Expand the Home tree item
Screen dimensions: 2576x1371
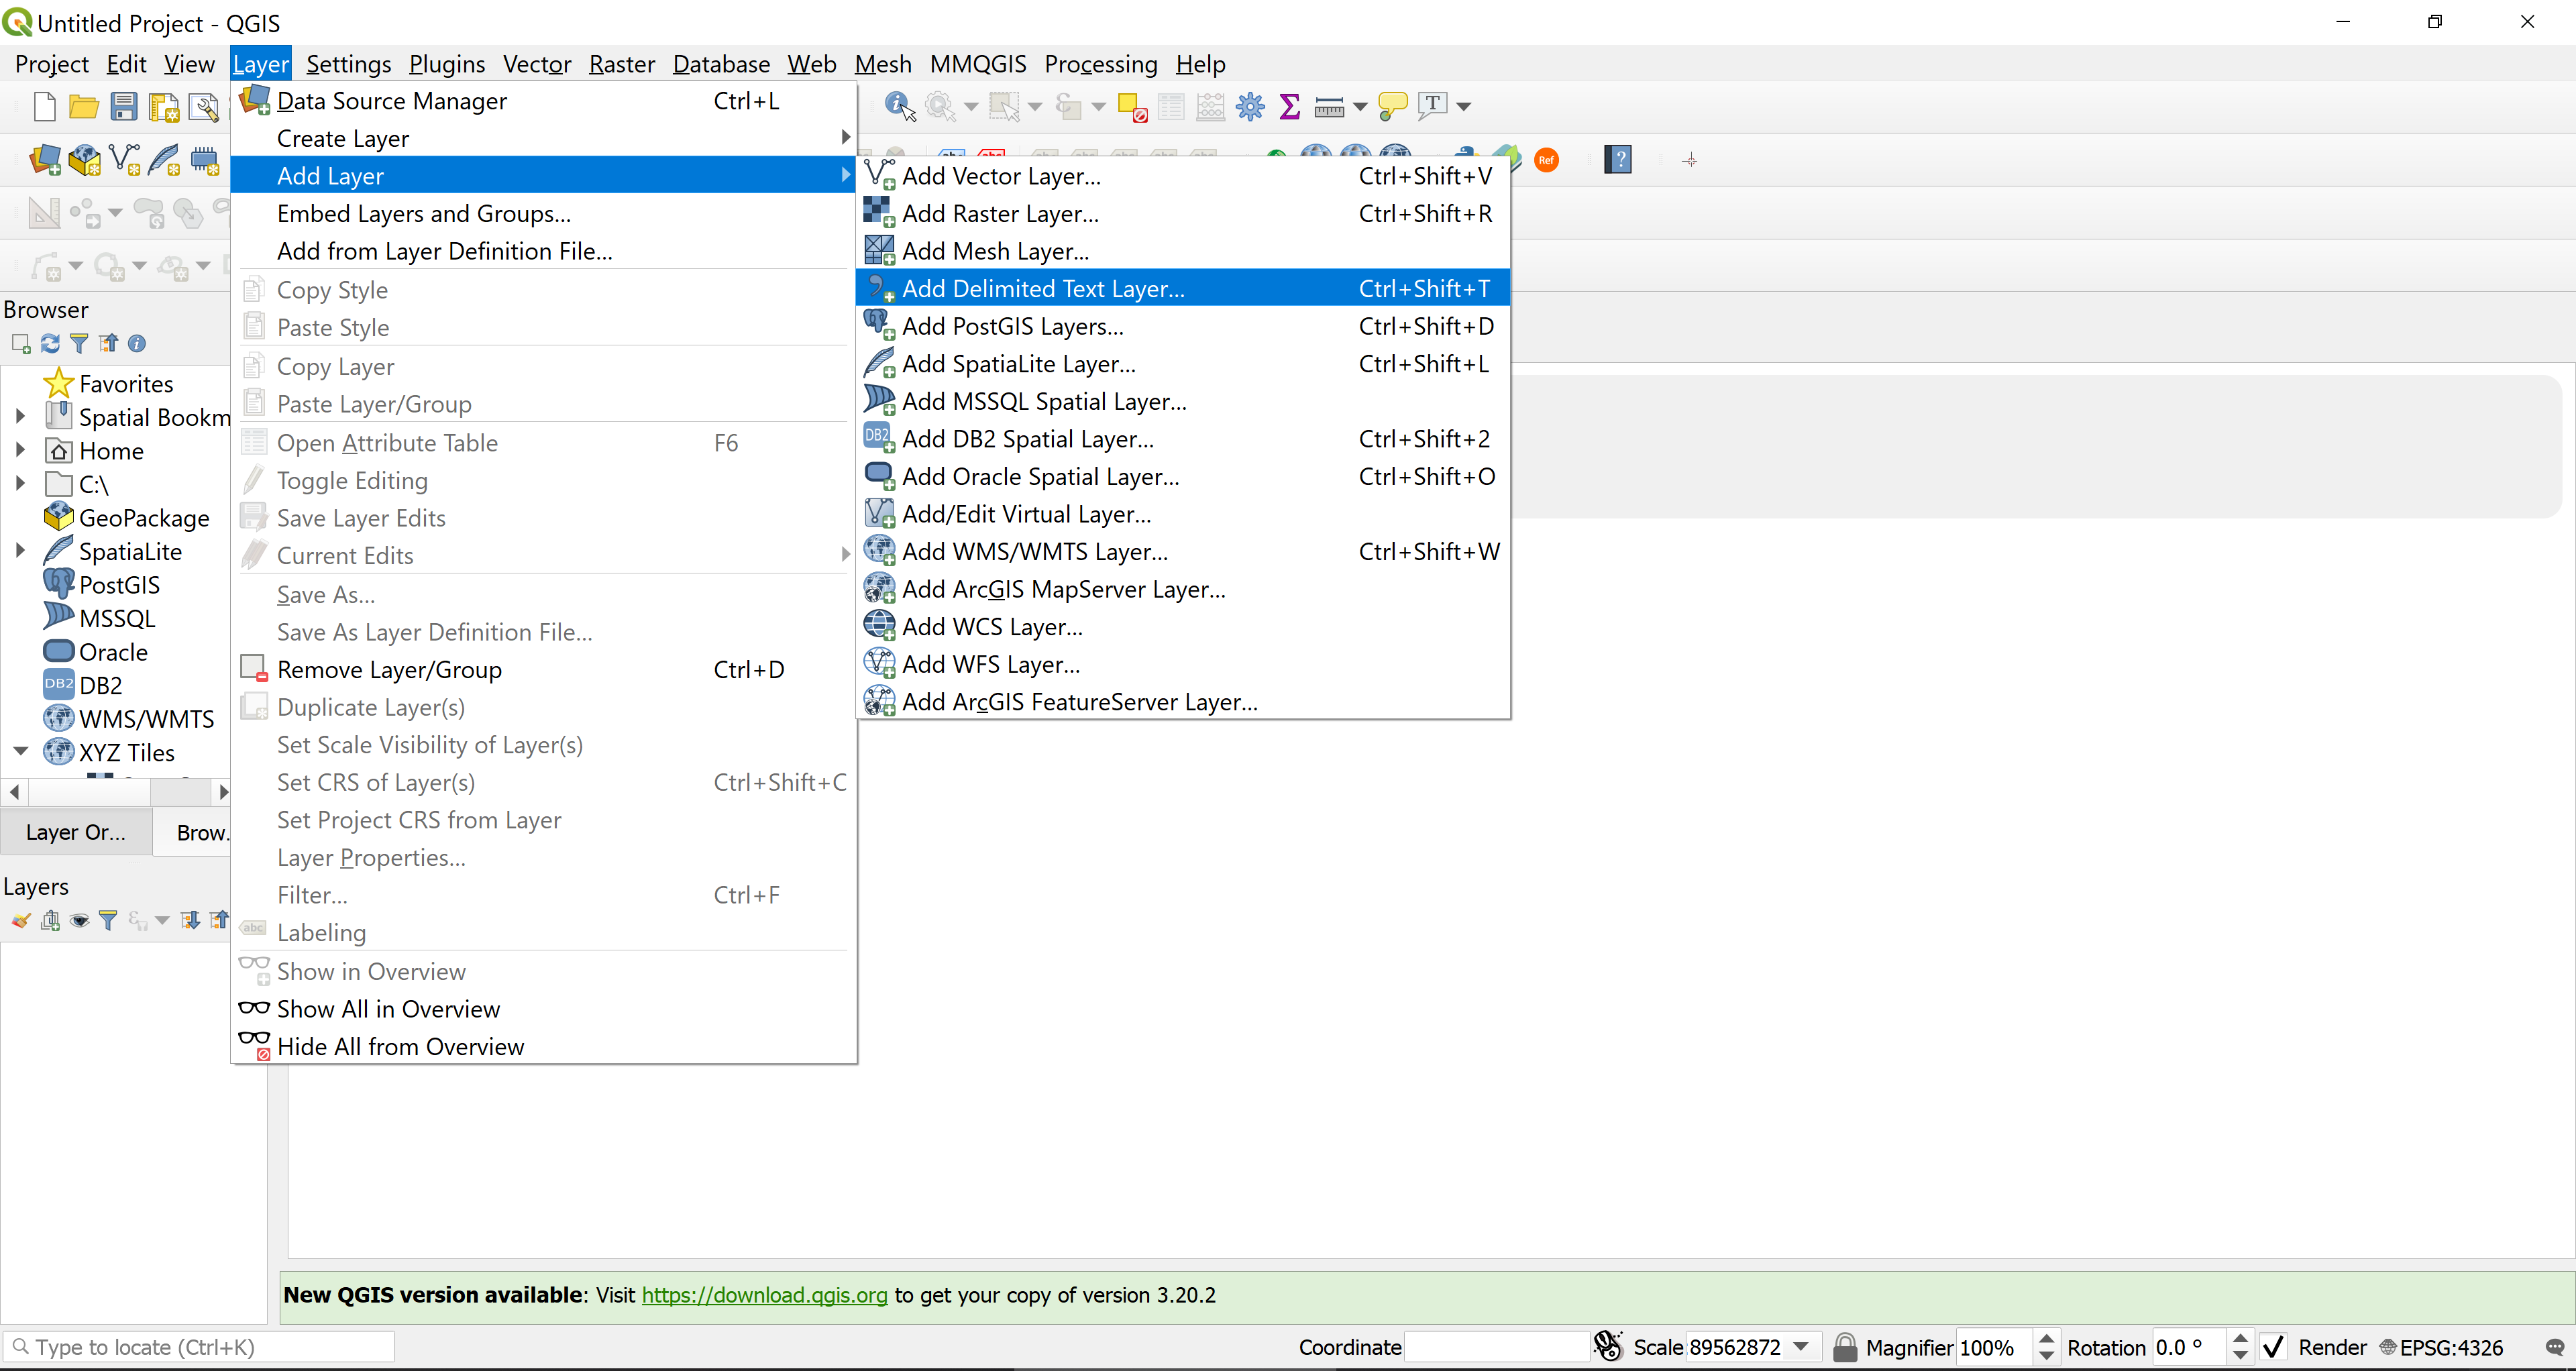click(19, 451)
